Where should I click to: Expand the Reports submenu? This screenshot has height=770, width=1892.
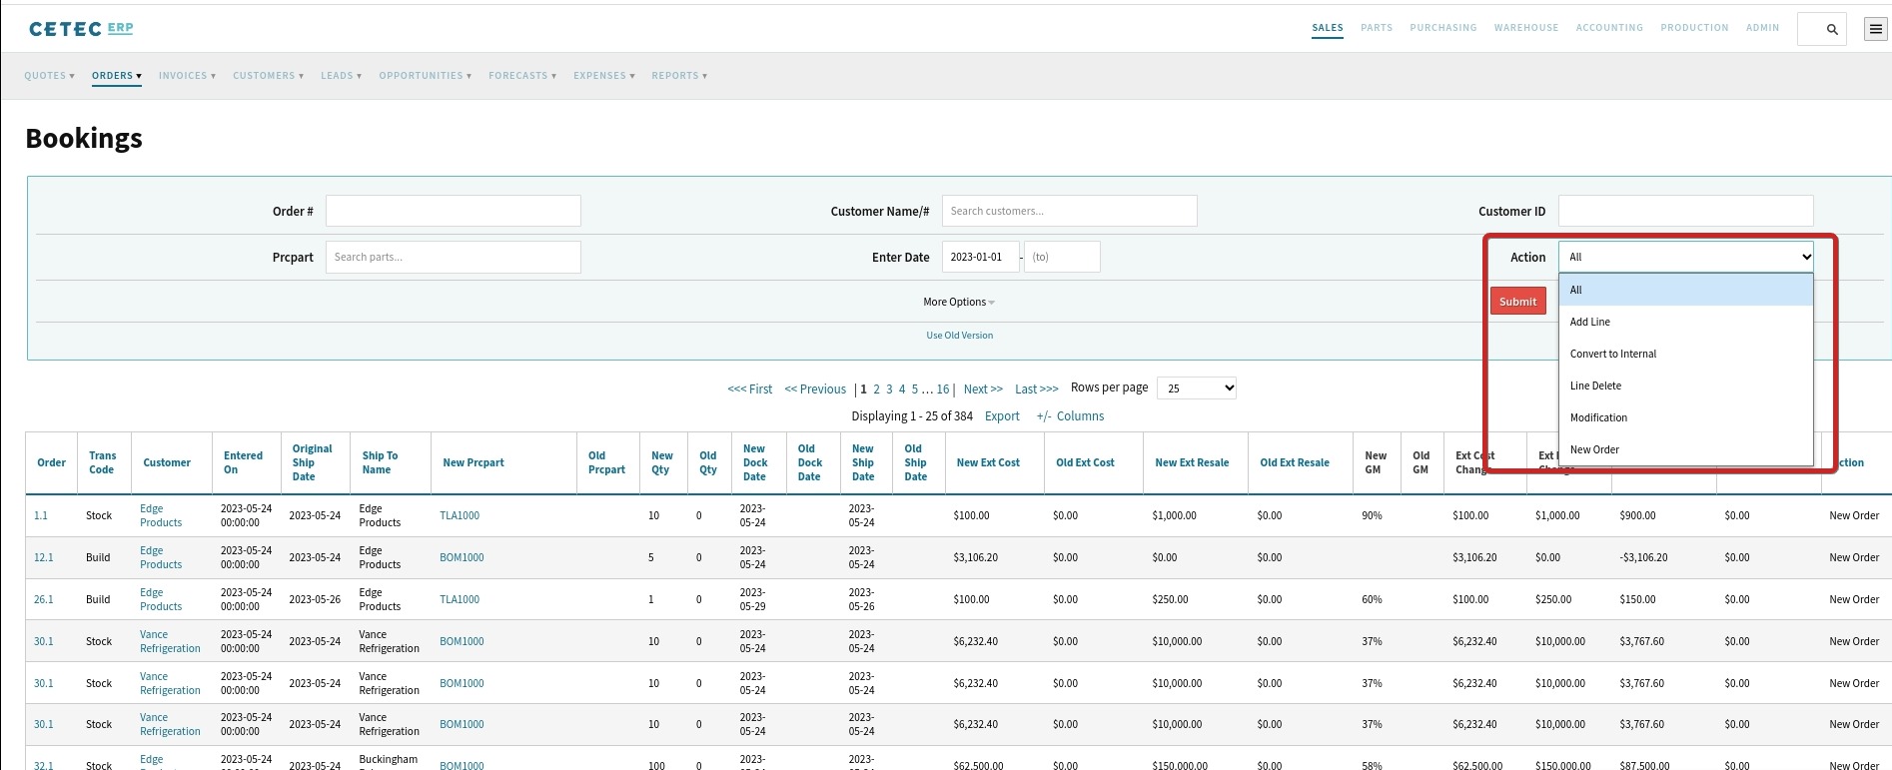(x=680, y=76)
